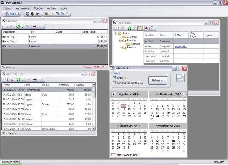Click the people icon in the main toolbar
Screen dimensions: 228x165
pyautogui.click(x=47, y=14)
